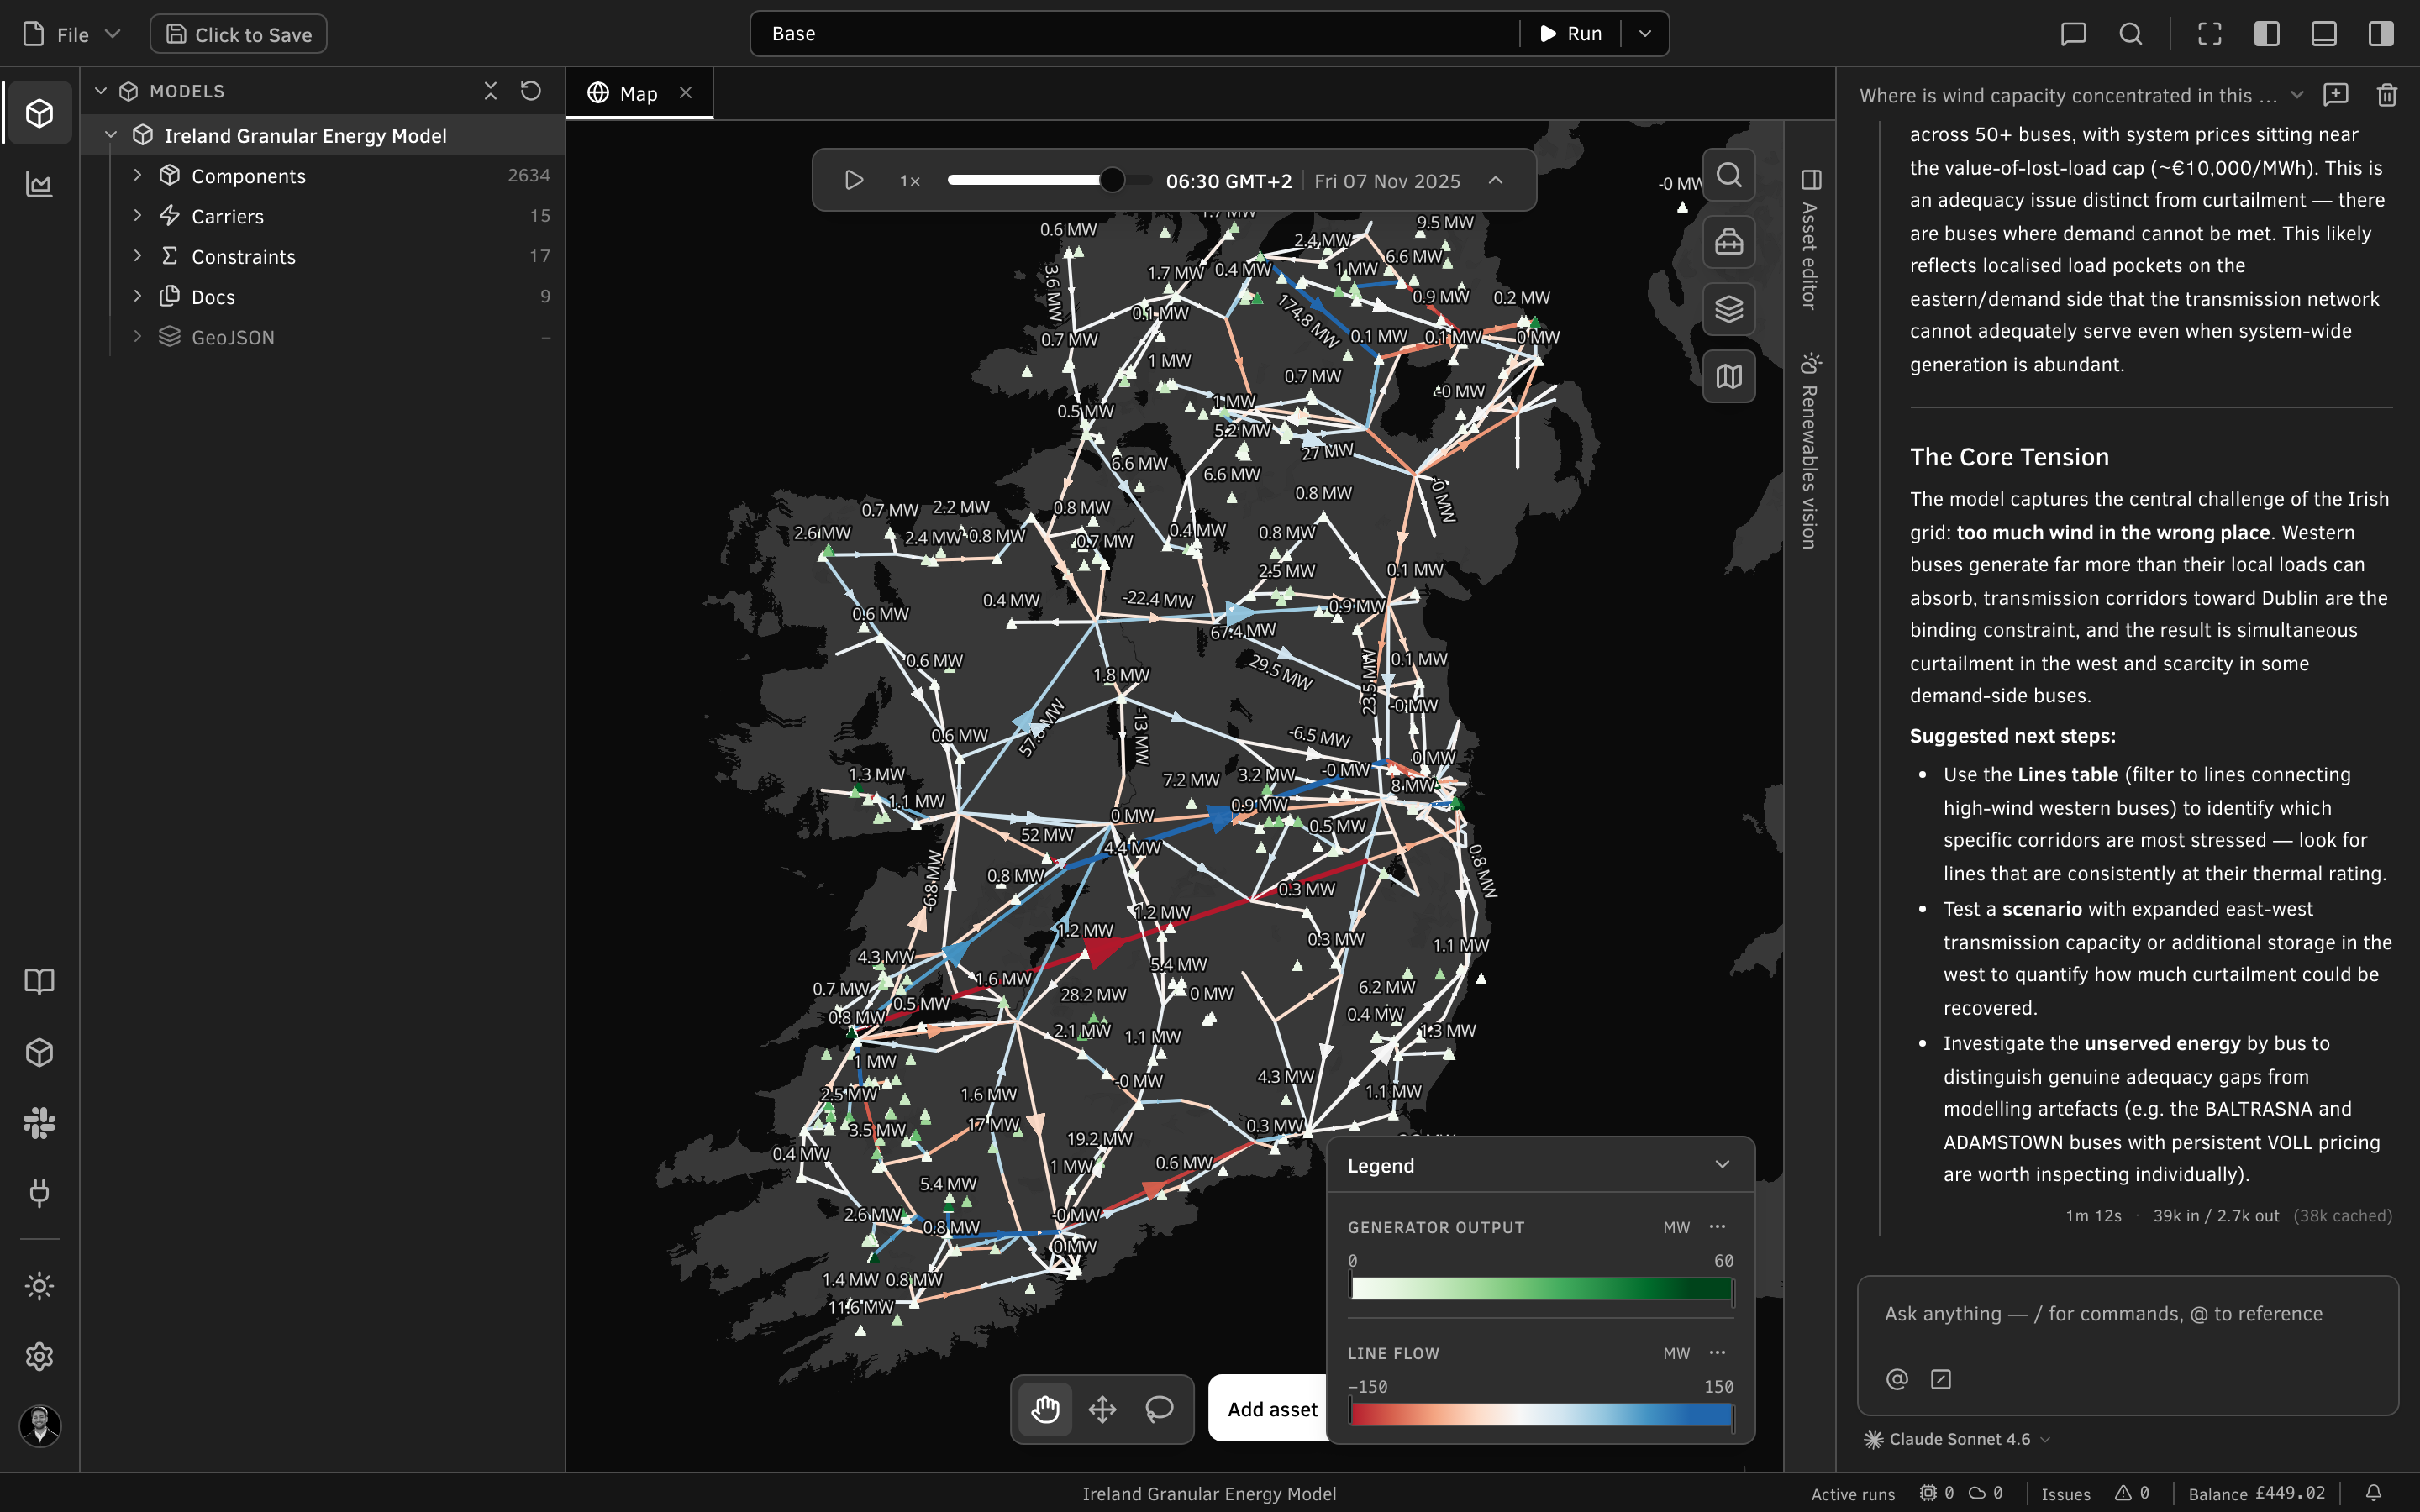Open the Slack integration icon
This screenshot has height=1512, width=2420.
pyautogui.click(x=40, y=1123)
